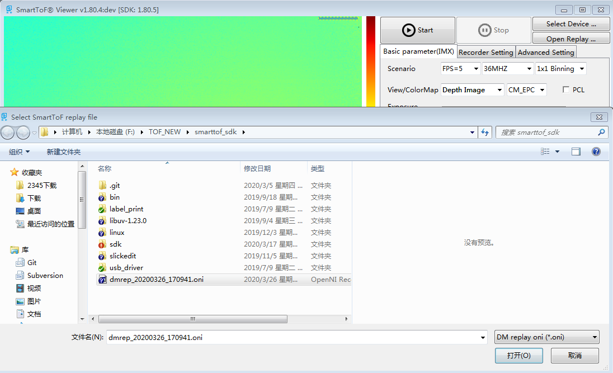This screenshot has height=373, width=613.
Task: Open the DM replay oni (*.oni) filter dropdown
Action: pyautogui.click(x=546, y=337)
